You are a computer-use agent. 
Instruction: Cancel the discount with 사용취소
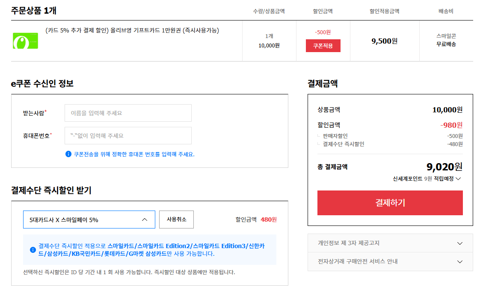coord(176,219)
